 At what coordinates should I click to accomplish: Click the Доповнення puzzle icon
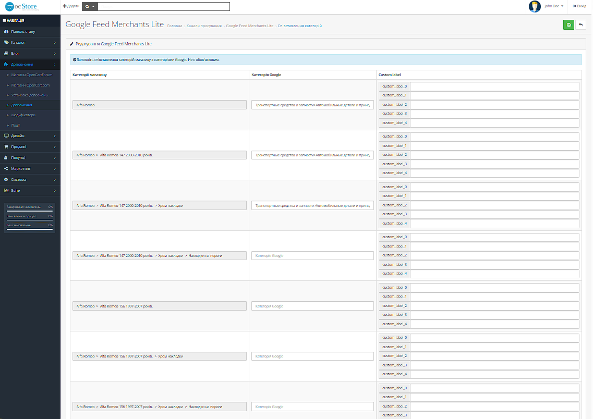click(x=6, y=65)
